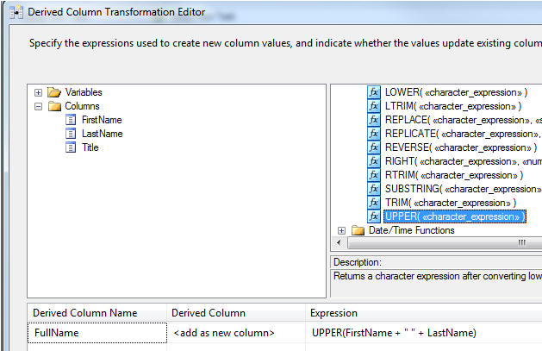This screenshot has width=542, height=351.
Task: Click the SUBSTRING function fx icon
Action: tap(374, 189)
